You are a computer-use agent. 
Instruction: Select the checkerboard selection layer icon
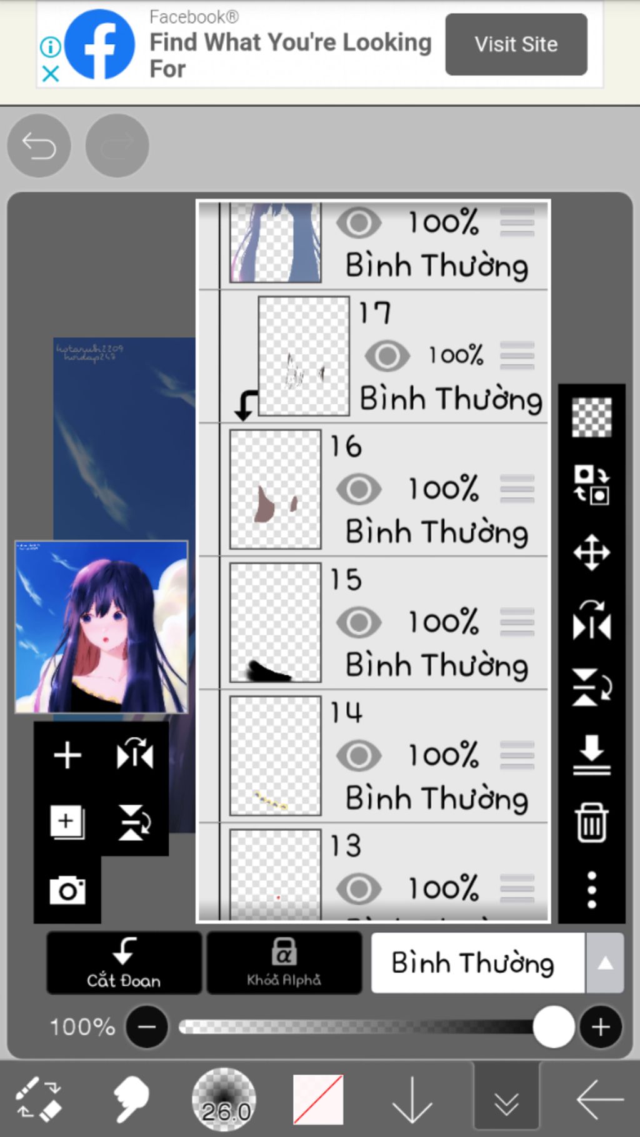591,417
